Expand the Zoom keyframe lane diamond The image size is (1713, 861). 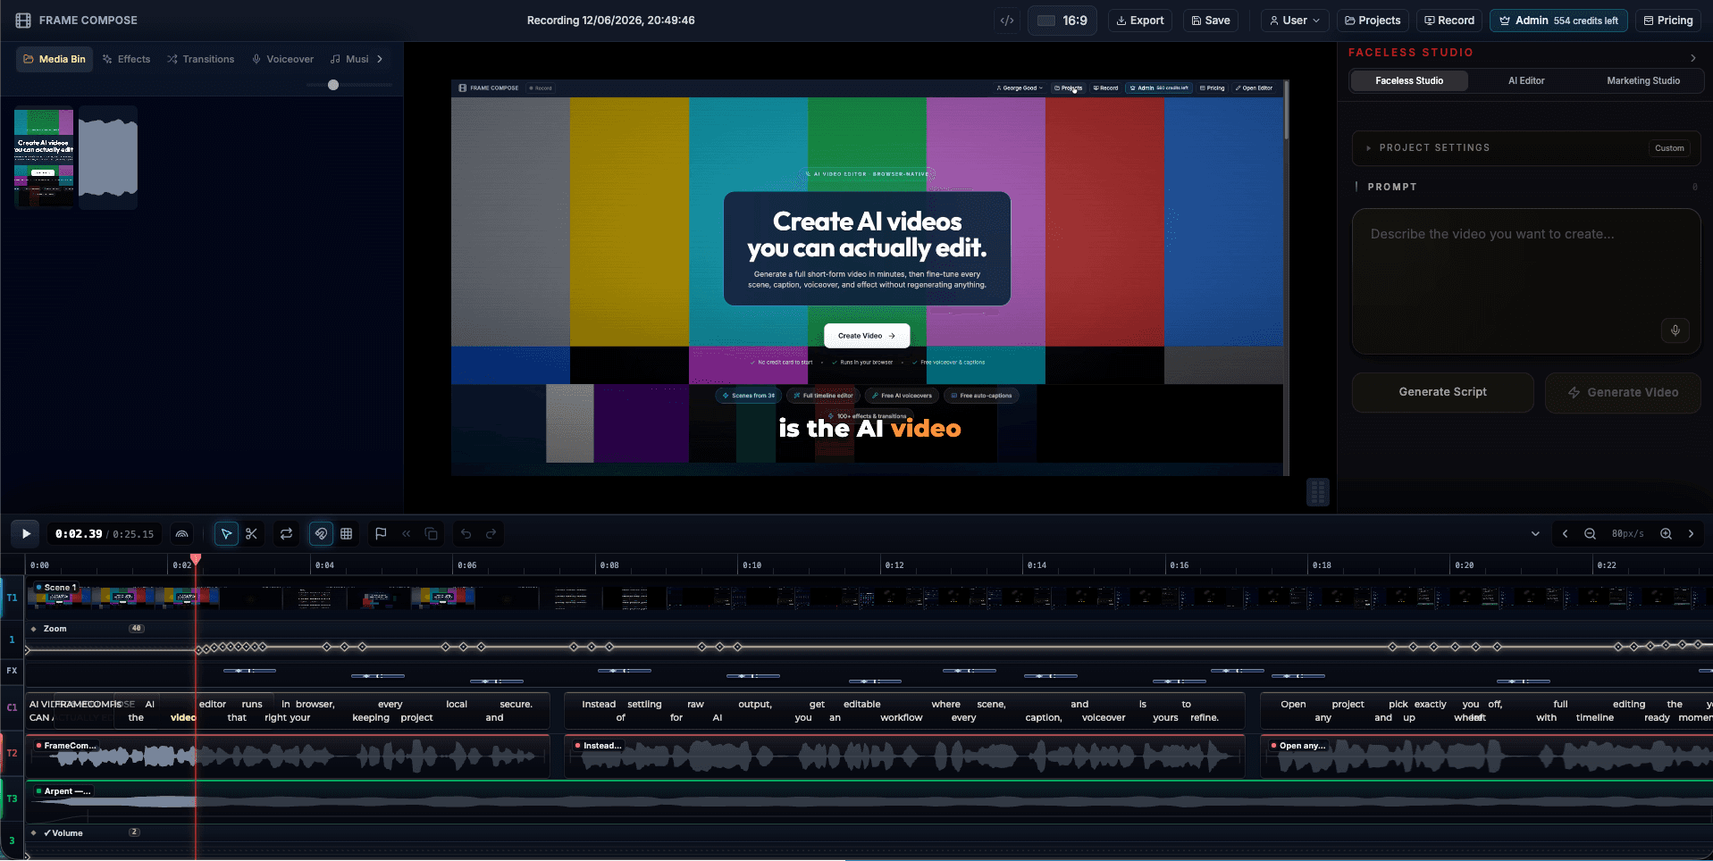coord(34,629)
